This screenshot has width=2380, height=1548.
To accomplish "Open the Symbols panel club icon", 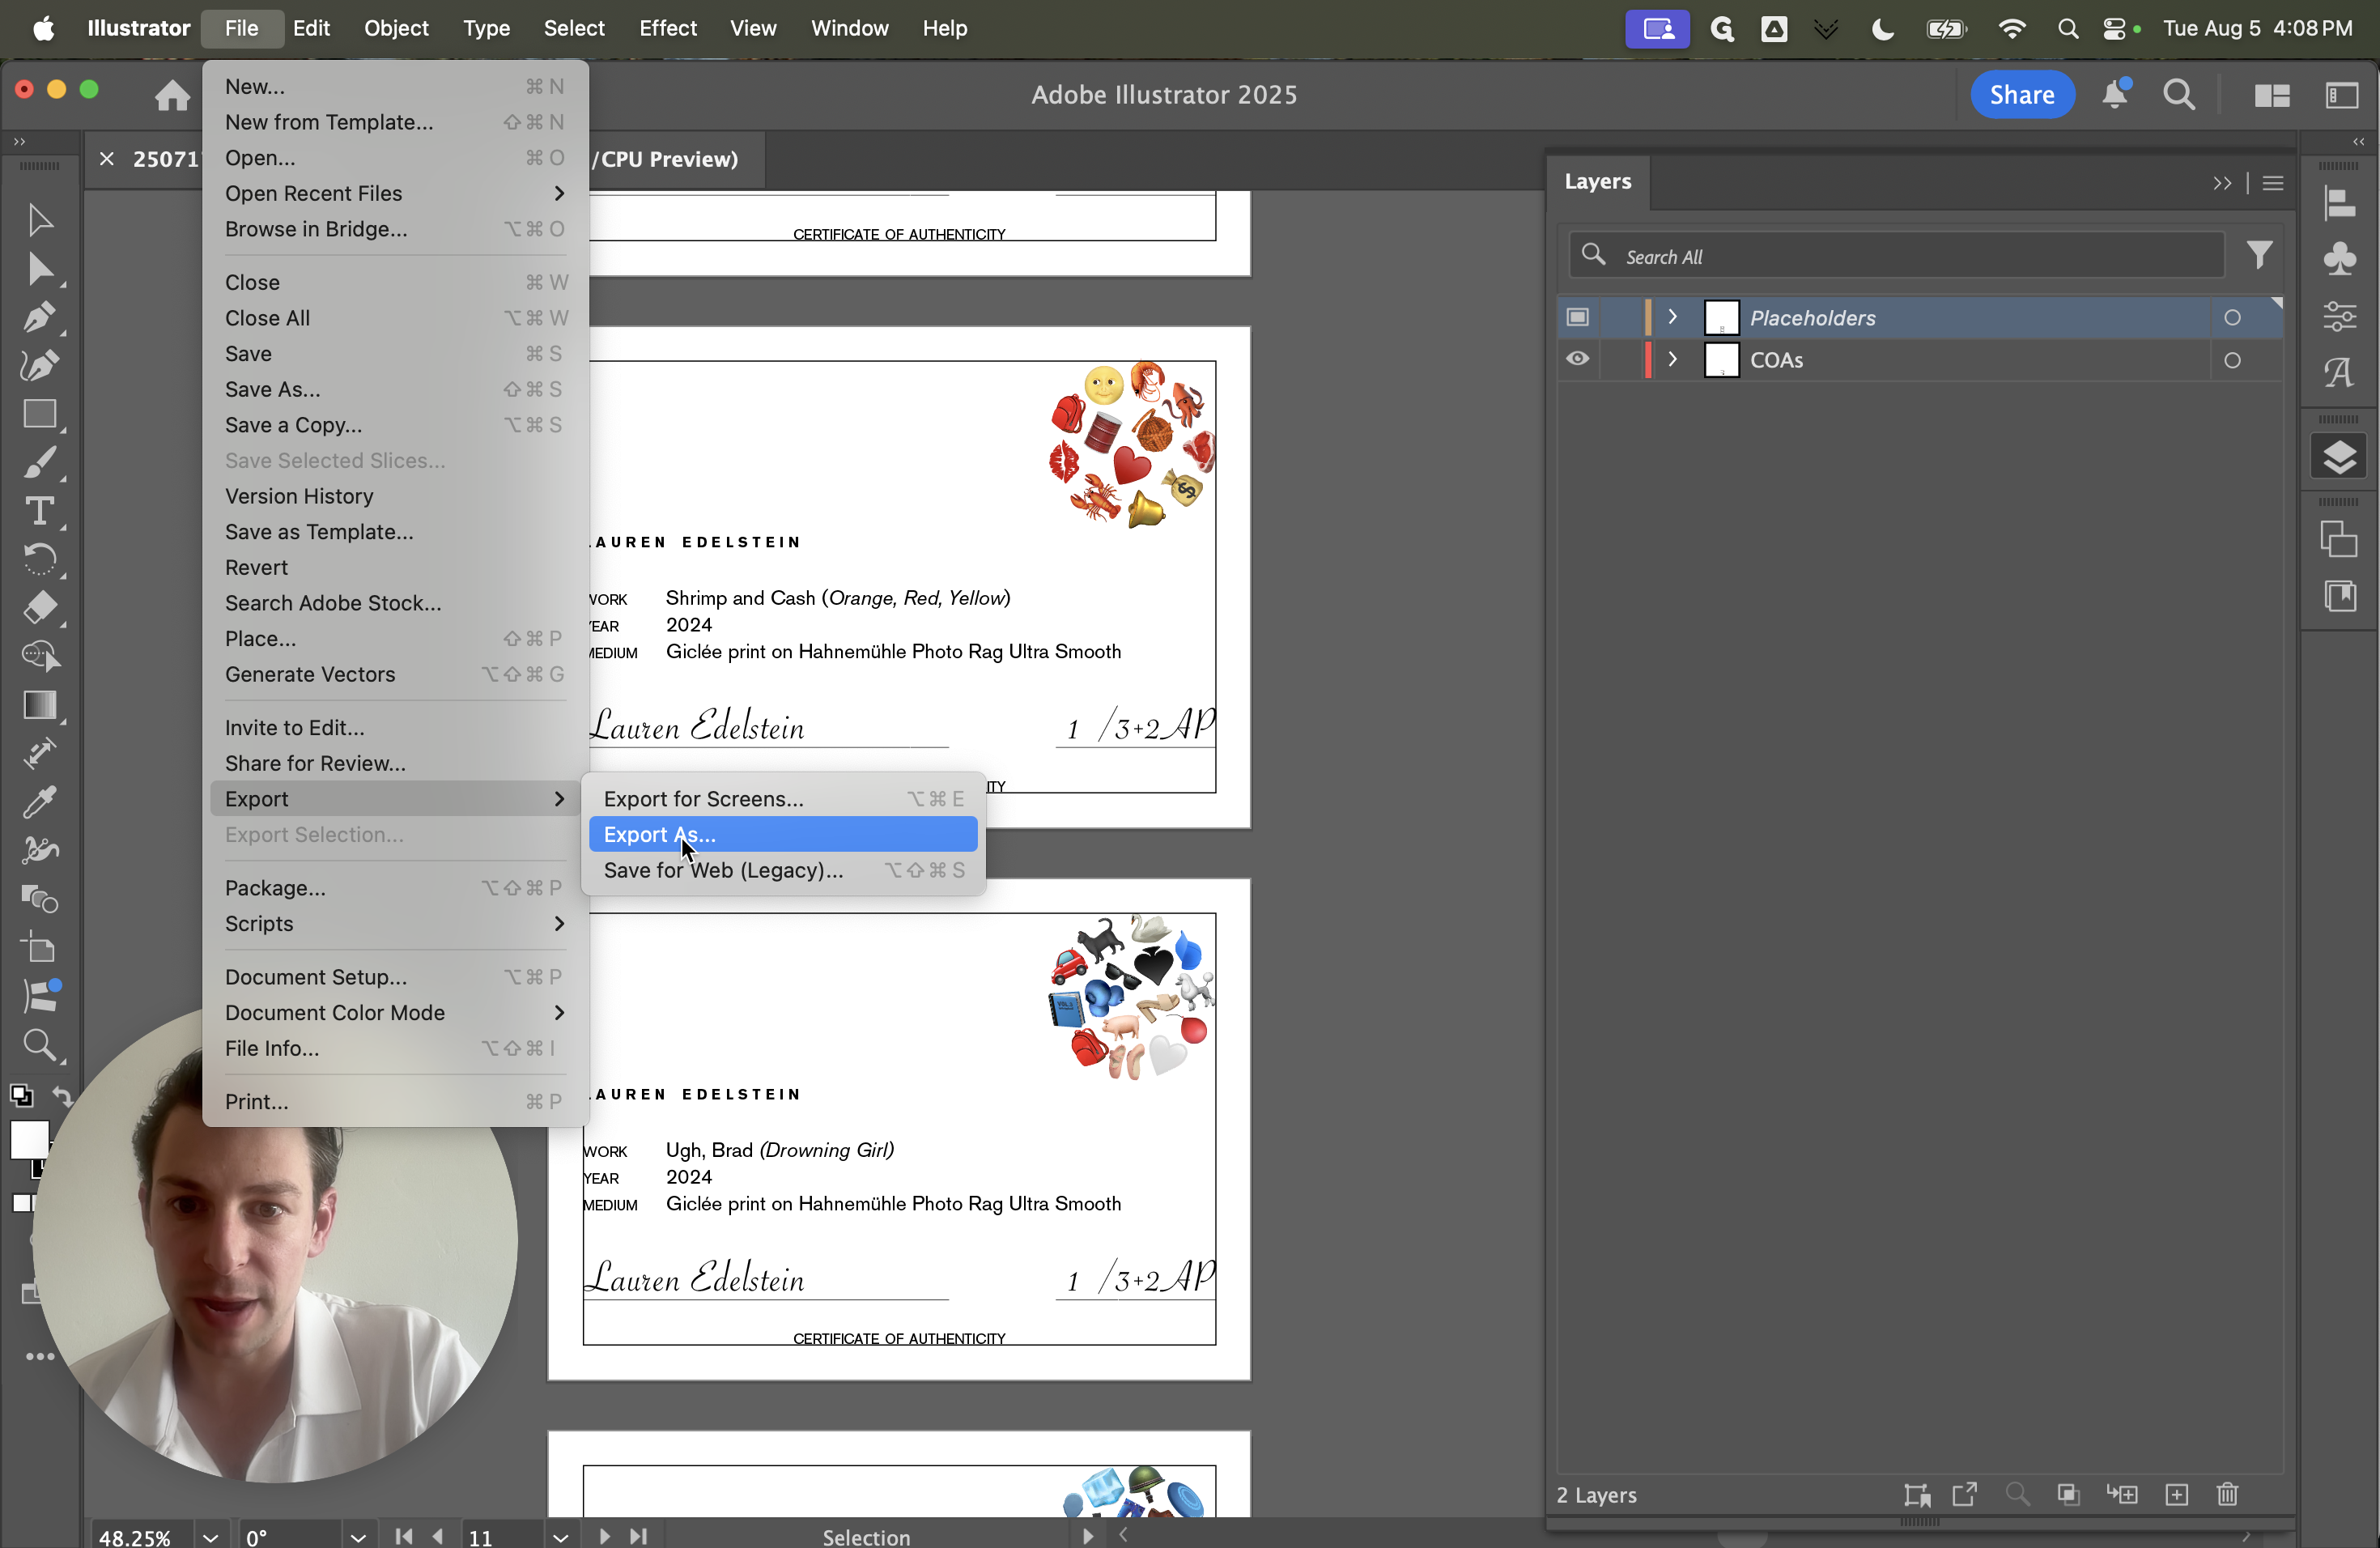I will [2339, 259].
